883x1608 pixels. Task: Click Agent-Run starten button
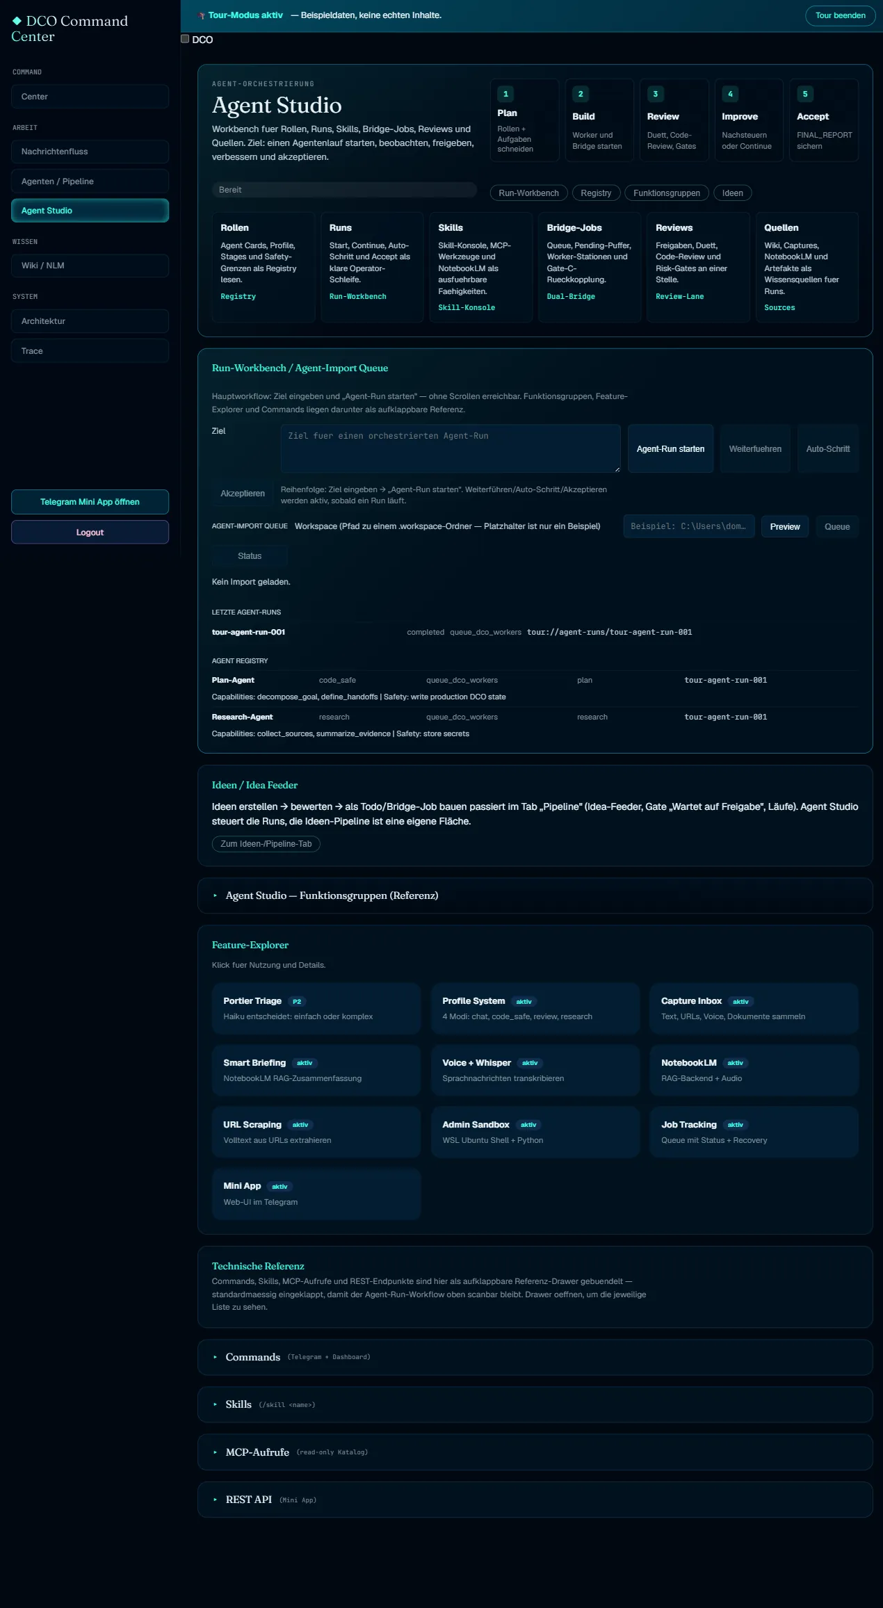670,449
